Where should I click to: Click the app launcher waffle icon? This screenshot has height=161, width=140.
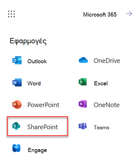coord(12,14)
